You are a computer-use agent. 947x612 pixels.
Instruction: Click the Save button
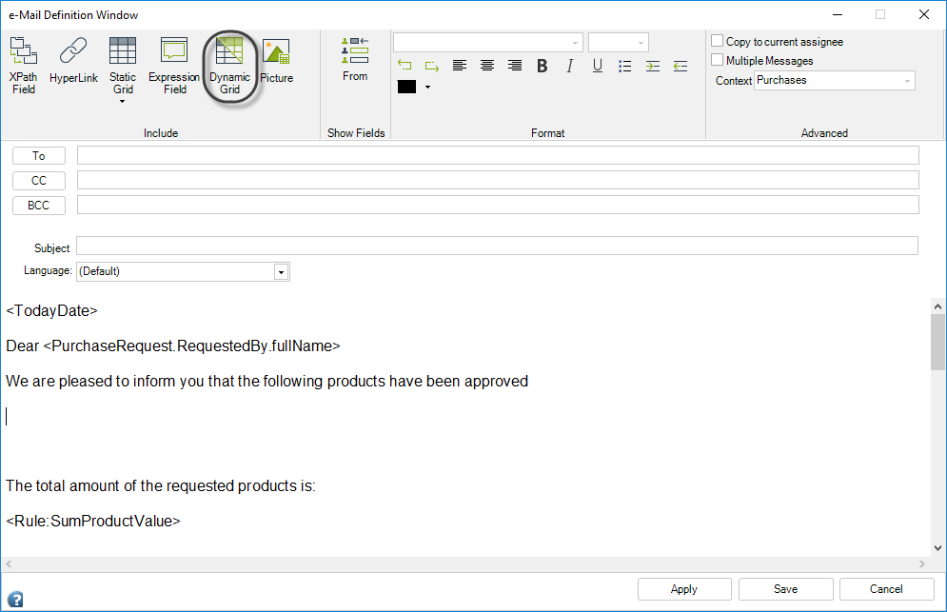(x=786, y=589)
